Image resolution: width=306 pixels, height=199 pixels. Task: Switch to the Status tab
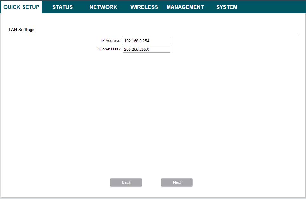(x=63, y=7)
